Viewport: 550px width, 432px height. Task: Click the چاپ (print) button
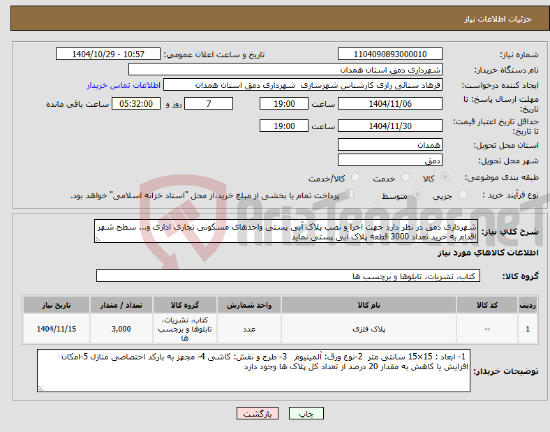coord(306,413)
